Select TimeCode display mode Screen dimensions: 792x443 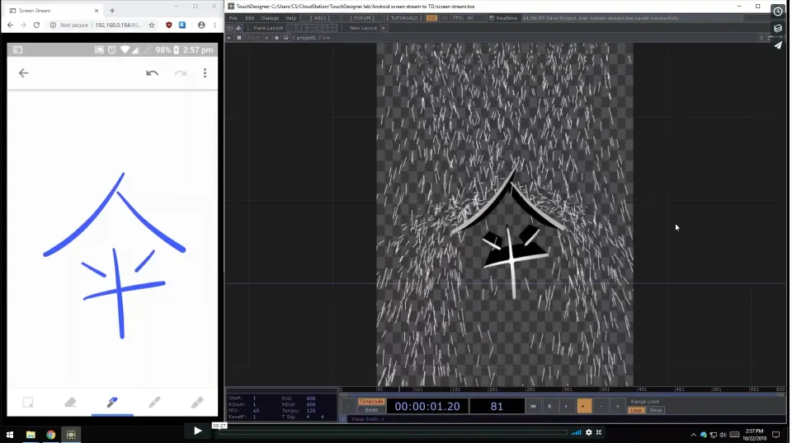click(x=371, y=402)
